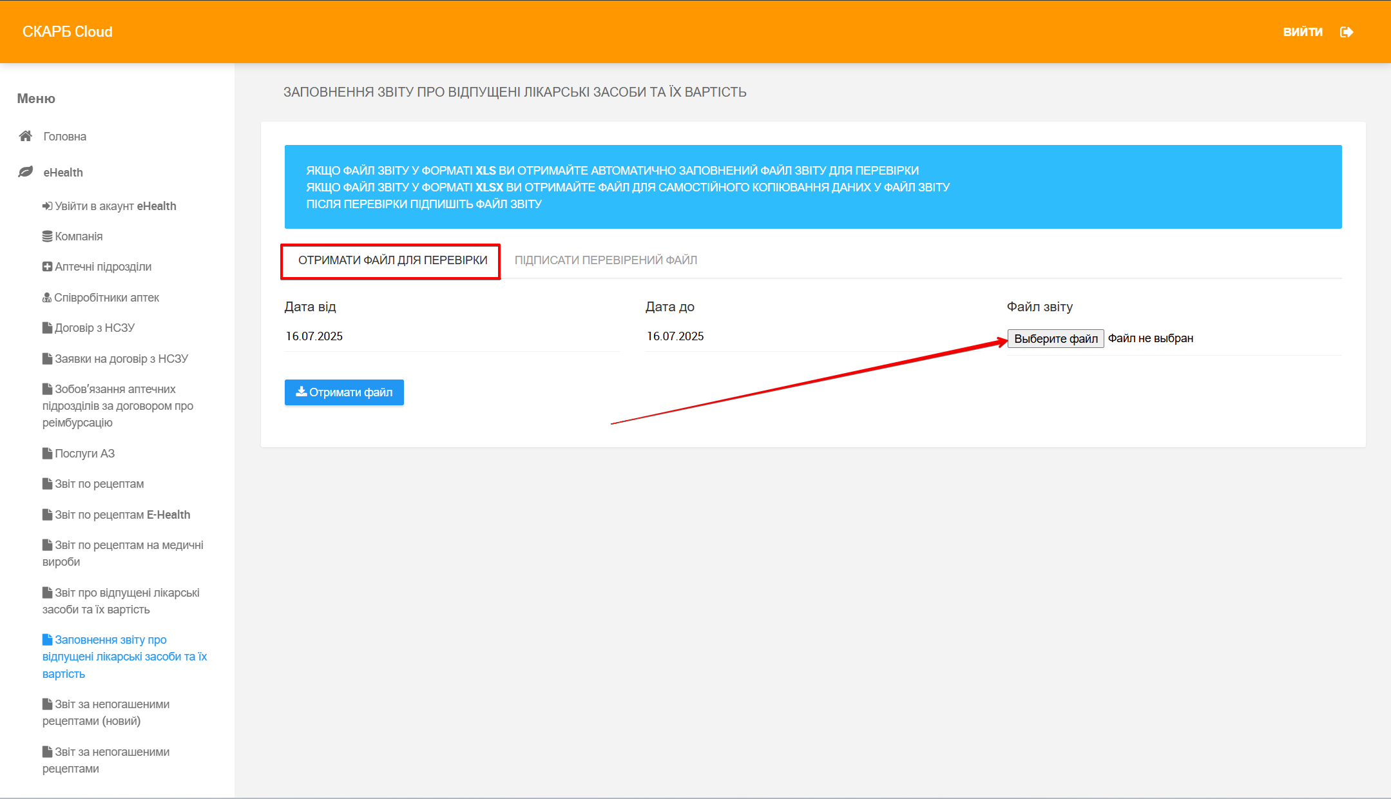Click the document icon for Договір з НСЗУ
1391x799 pixels.
(x=47, y=328)
